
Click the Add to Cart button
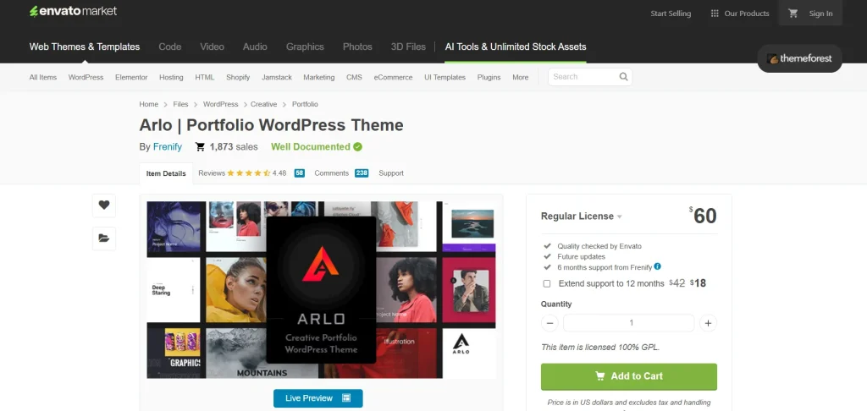pos(628,376)
